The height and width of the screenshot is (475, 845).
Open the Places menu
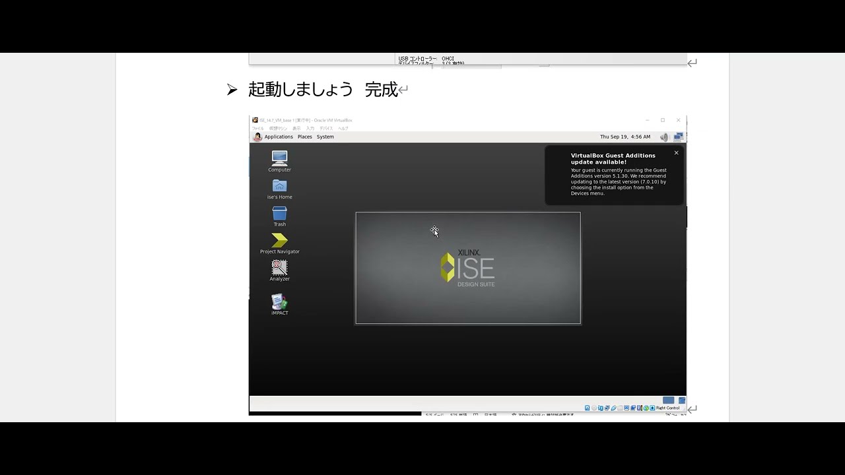[x=305, y=137]
